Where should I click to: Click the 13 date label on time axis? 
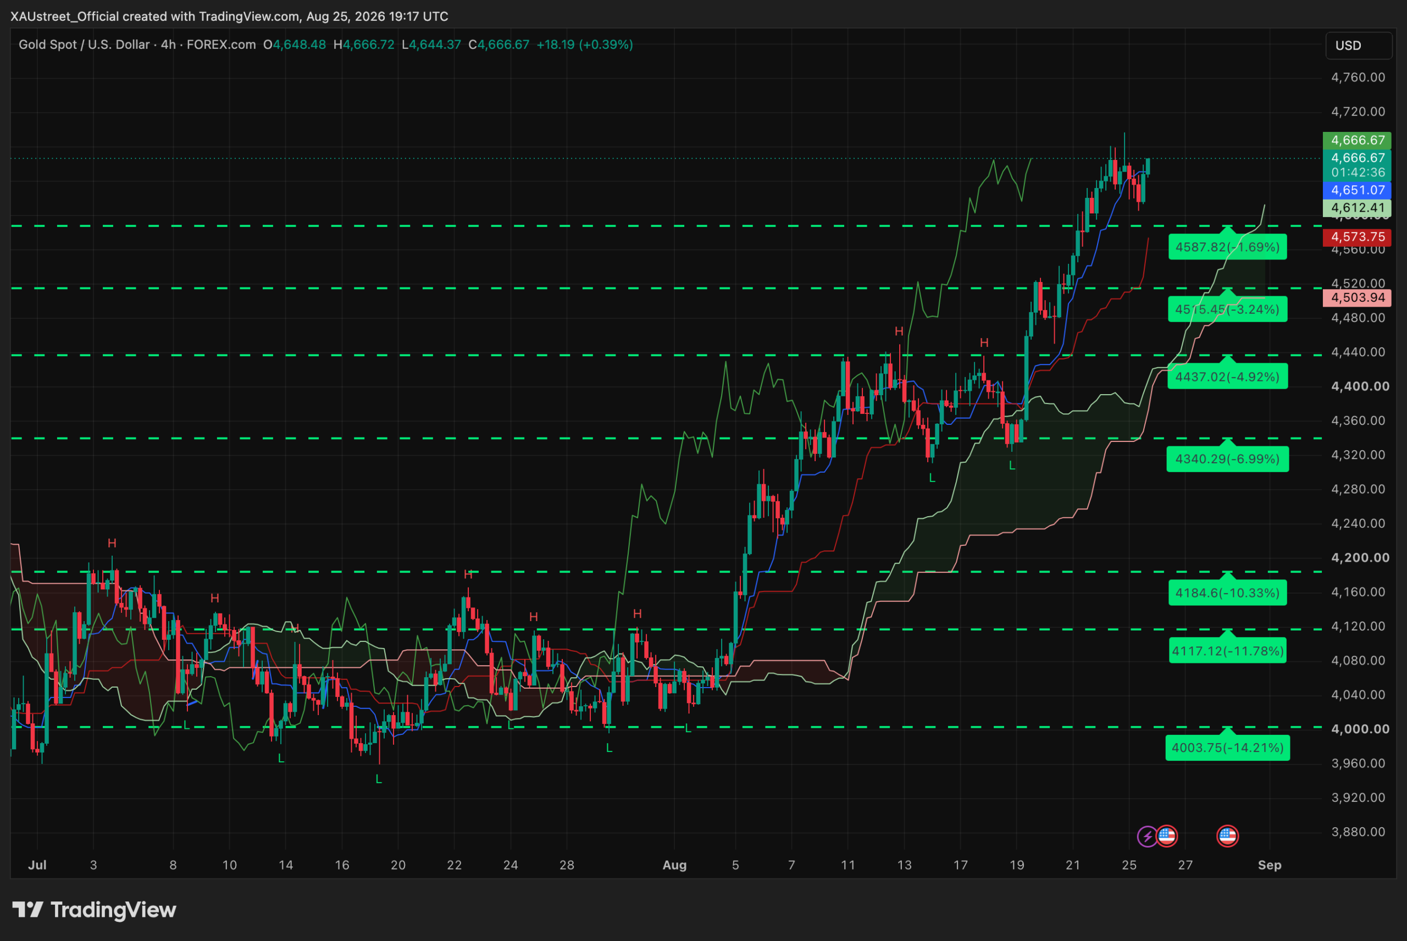tap(904, 865)
